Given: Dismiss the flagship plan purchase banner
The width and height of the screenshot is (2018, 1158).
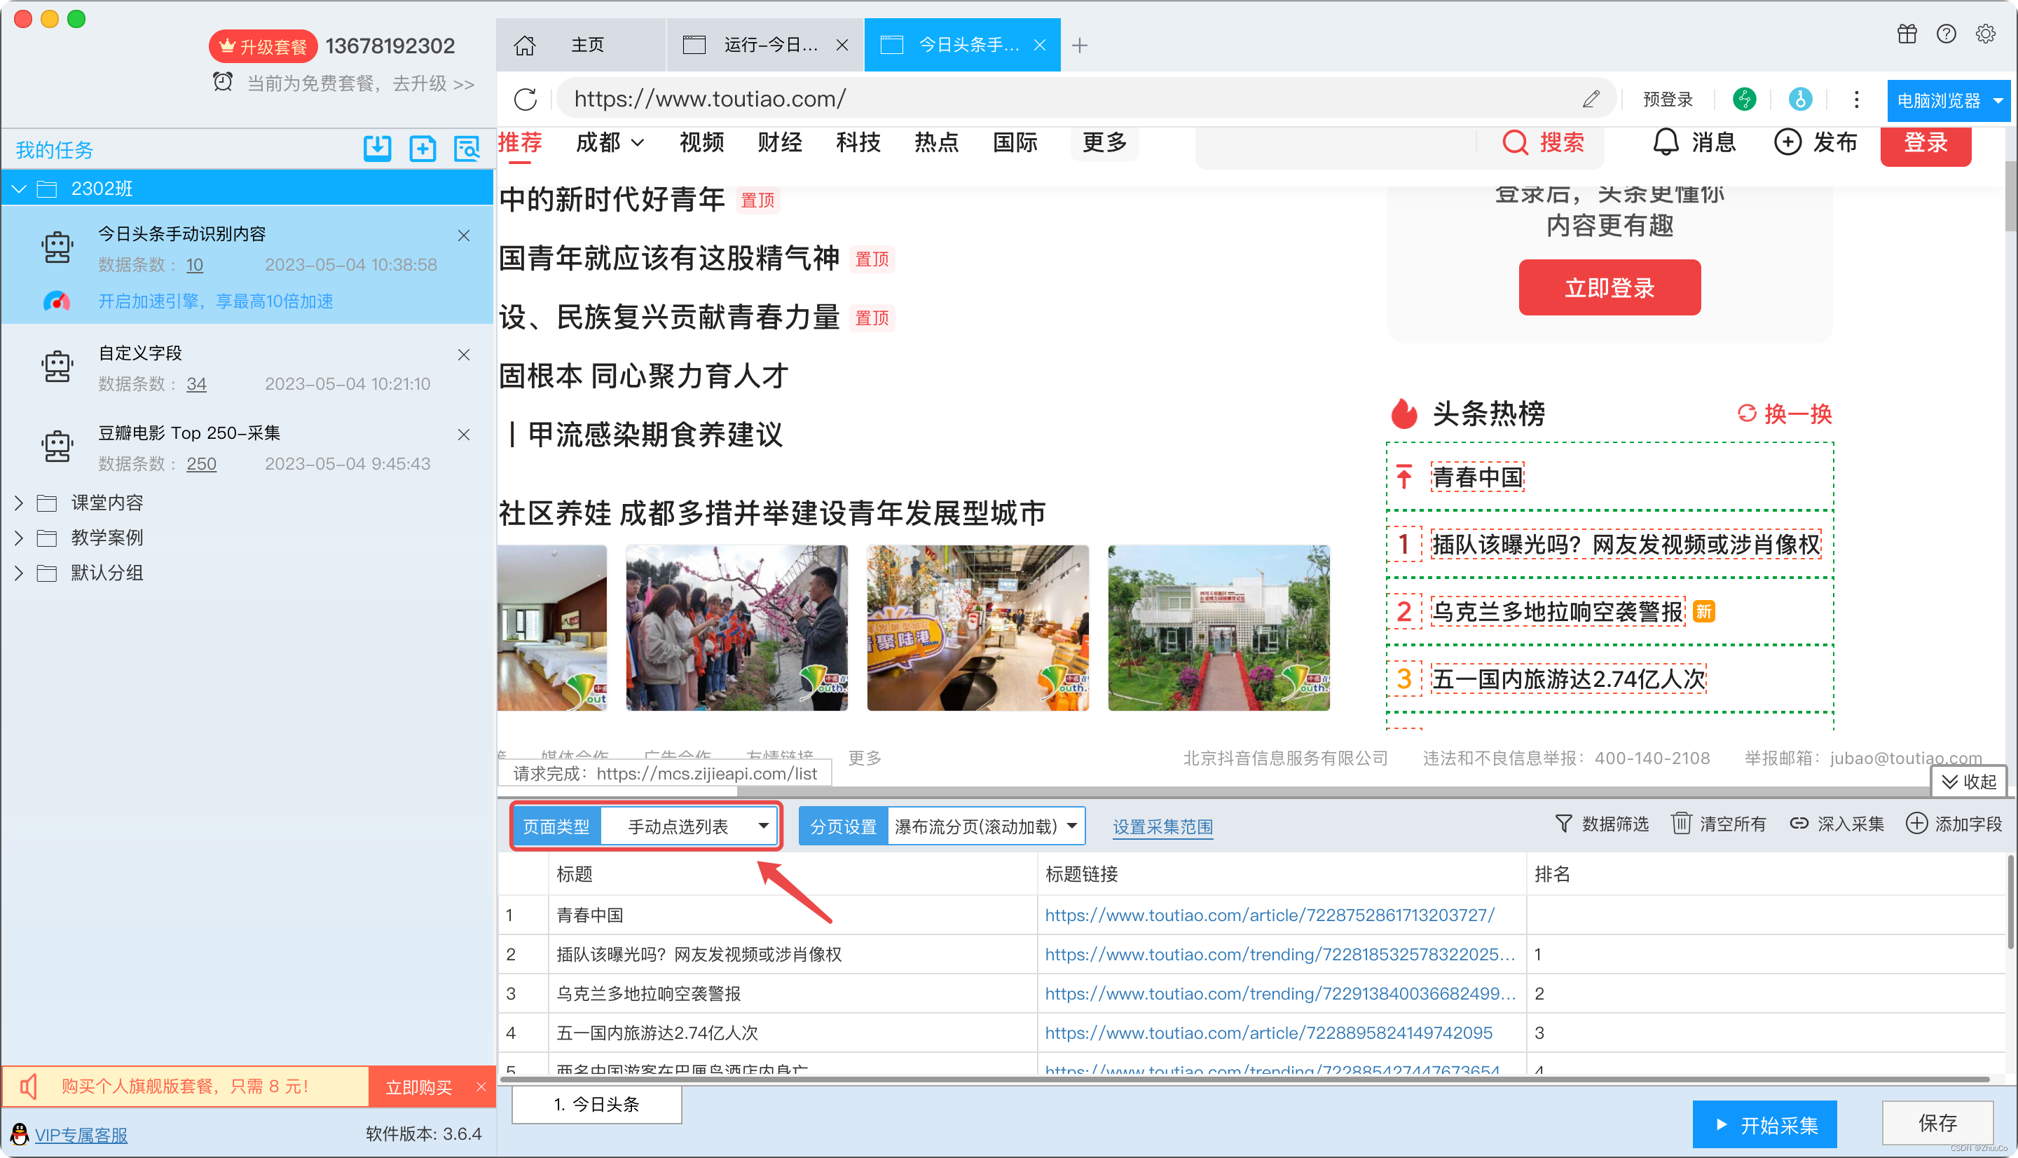Looking at the screenshot, I should (481, 1087).
